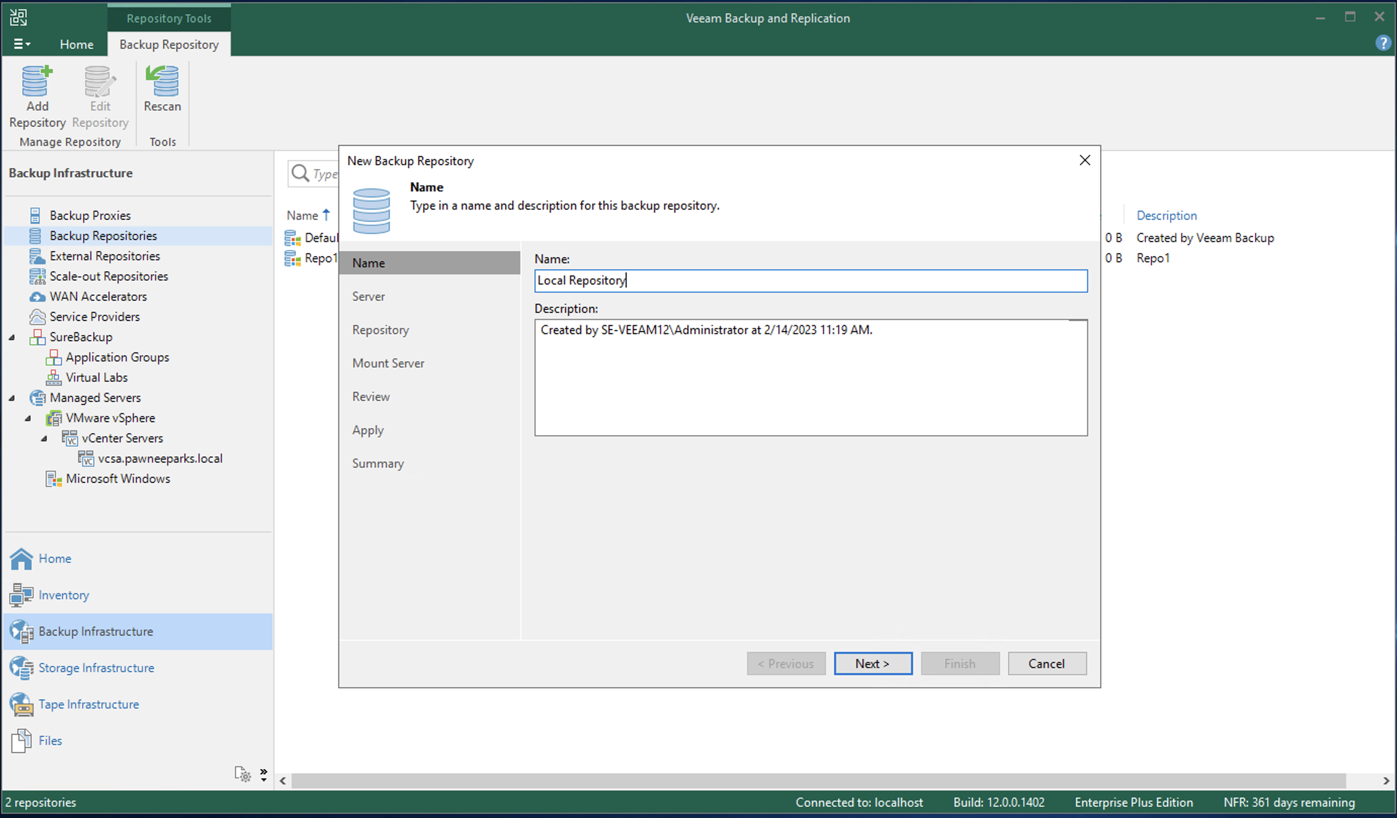Open Scale-out Repositories tree node

109,276
